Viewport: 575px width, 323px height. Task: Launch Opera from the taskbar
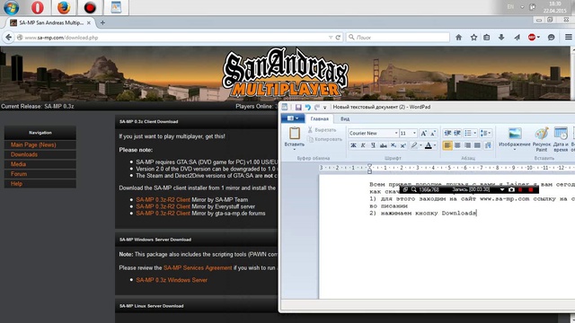coord(37,7)
